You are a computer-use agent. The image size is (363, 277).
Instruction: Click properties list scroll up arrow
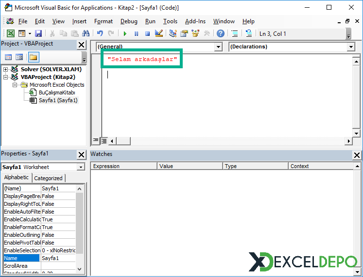[79, 189]
